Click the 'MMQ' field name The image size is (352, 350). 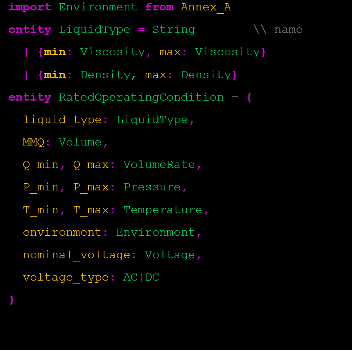[x=33, y=142]
